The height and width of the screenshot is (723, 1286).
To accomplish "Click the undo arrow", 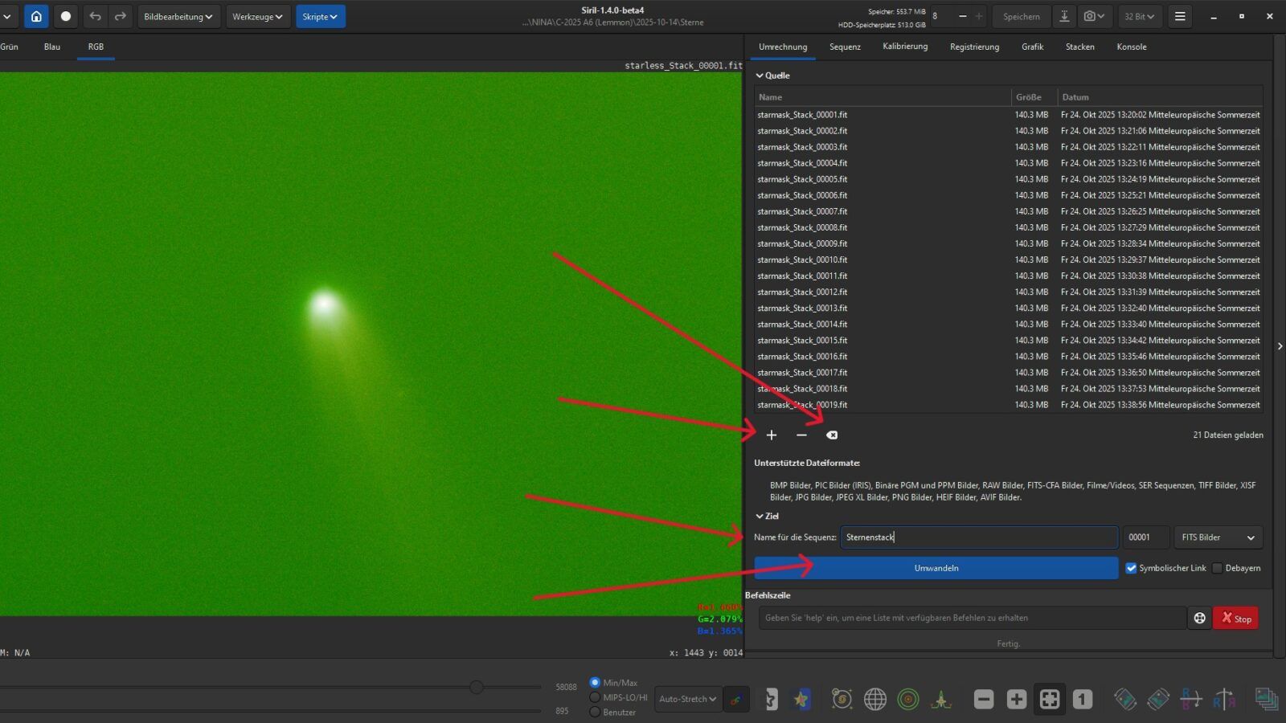I will point(95,16).
